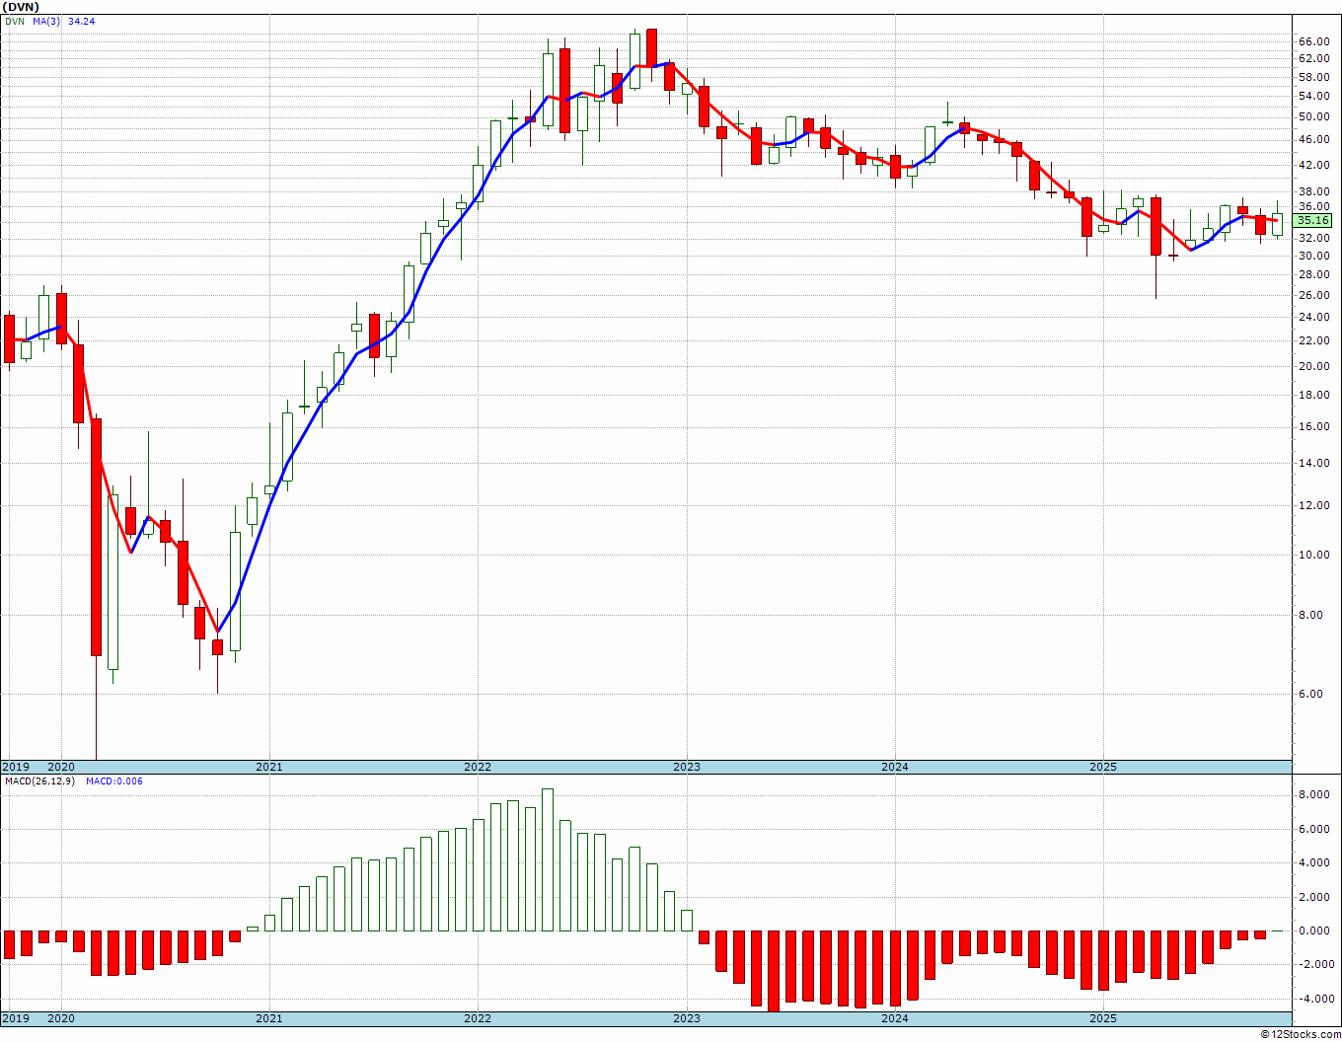The height and width of the screenshot is (1042, 1342).
Task: Select 2021 on the price chart timeline
Action: click(269, 767)
